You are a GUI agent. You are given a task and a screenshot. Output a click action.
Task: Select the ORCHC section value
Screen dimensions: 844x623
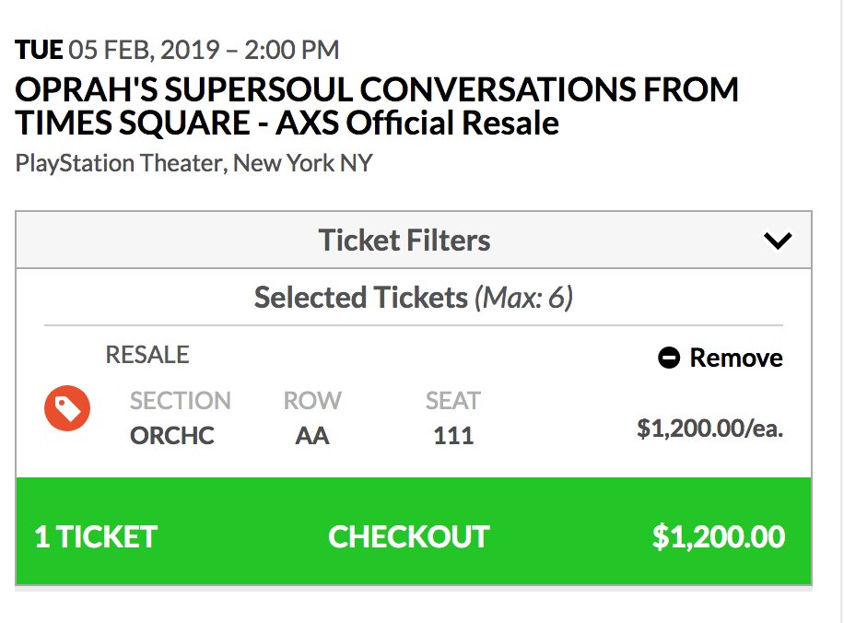coord(172,435)
